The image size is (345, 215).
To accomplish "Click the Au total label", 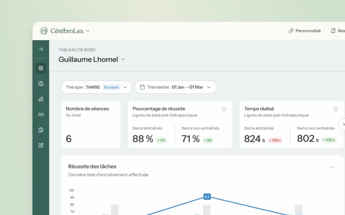I will point(73,115).
